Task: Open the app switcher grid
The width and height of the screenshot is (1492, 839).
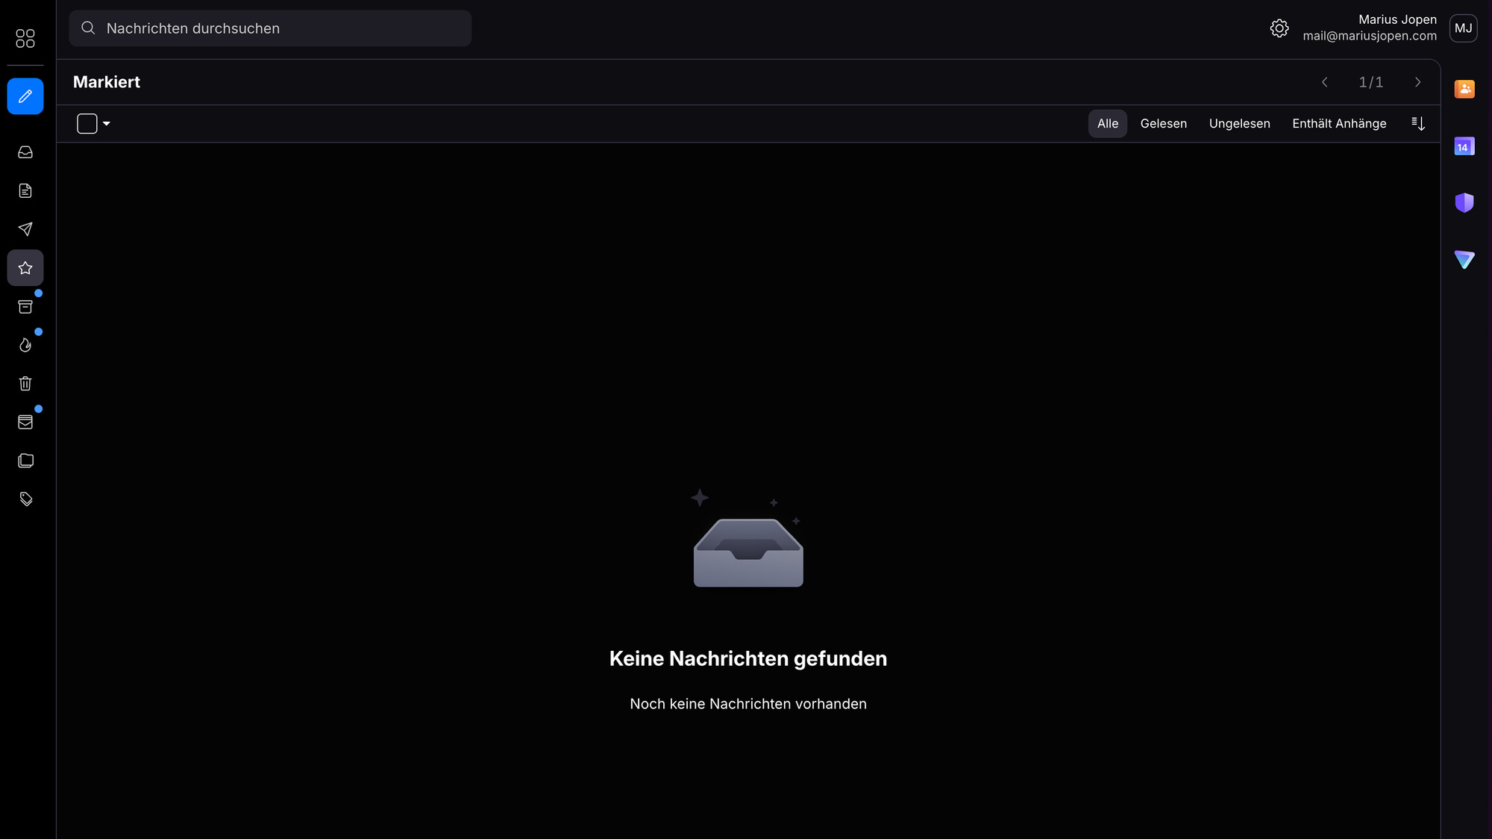Action: pyautogui.click(x=25, y=38)
